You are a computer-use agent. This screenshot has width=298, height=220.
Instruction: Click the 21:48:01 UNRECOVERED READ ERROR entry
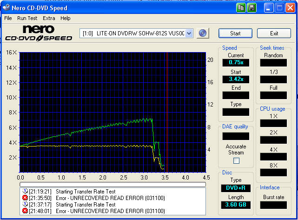pyautogui.click(x=110, y=211)
